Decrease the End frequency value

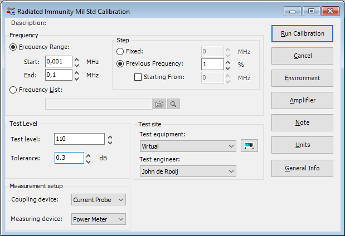pyautogui.click(x=76, y=78)
